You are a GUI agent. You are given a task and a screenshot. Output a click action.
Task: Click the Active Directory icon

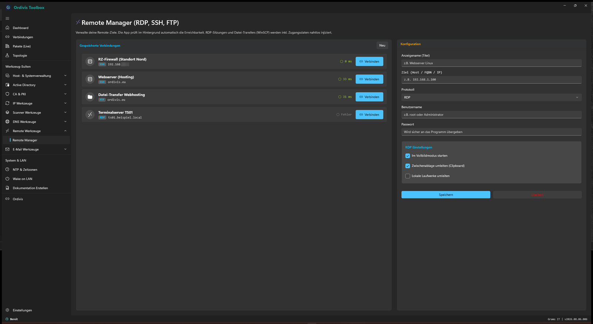pos(7,85)
